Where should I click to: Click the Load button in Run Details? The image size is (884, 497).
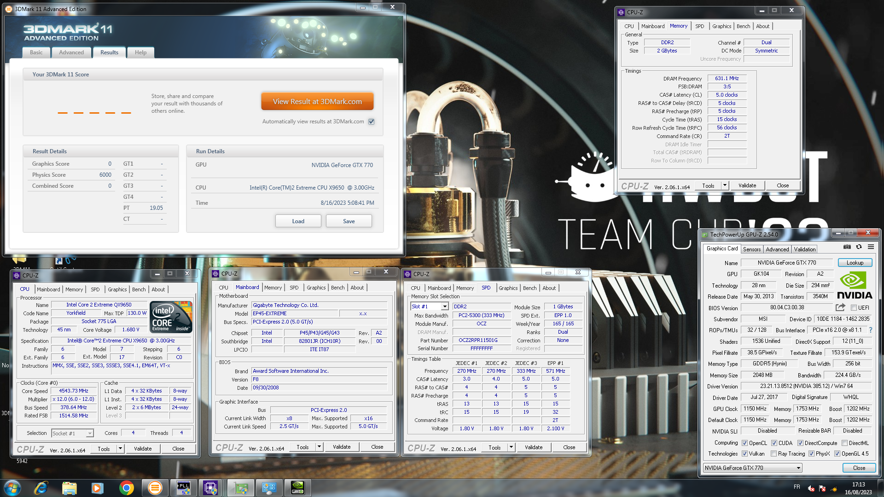point(298,221)
